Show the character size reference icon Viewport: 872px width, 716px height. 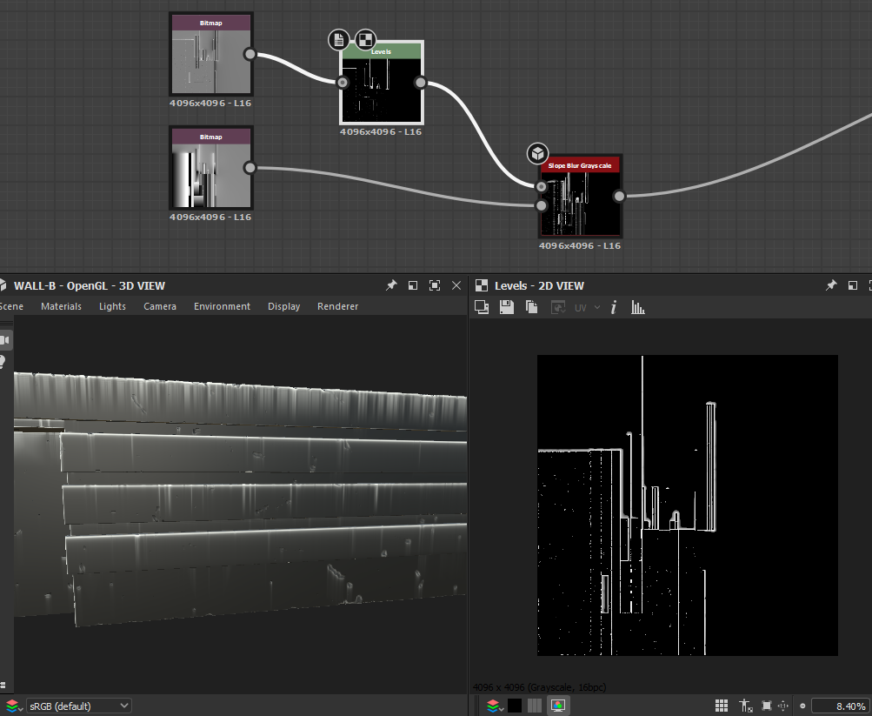[x=743, y=706]
